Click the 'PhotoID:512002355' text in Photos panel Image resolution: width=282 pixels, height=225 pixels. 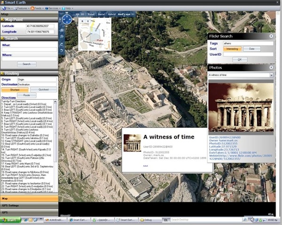click(223, 143)
